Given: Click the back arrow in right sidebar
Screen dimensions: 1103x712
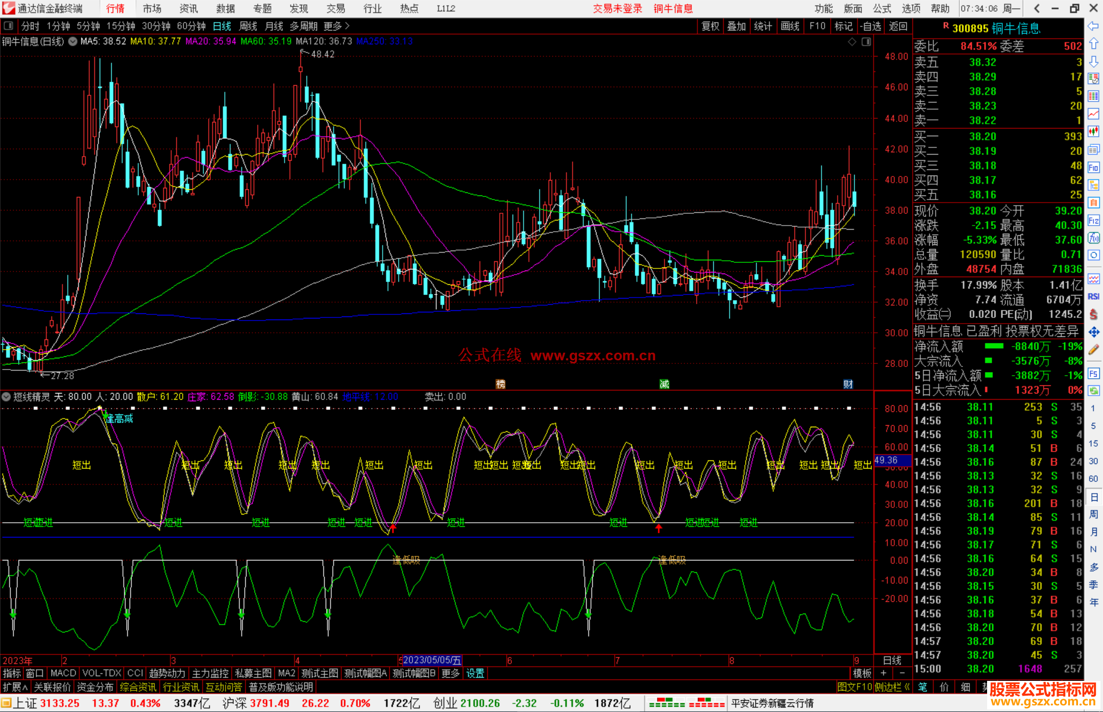Looking at the screenshot, I should [1093, 26].
